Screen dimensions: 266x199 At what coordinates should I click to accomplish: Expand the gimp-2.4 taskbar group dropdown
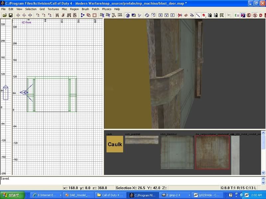189,195
